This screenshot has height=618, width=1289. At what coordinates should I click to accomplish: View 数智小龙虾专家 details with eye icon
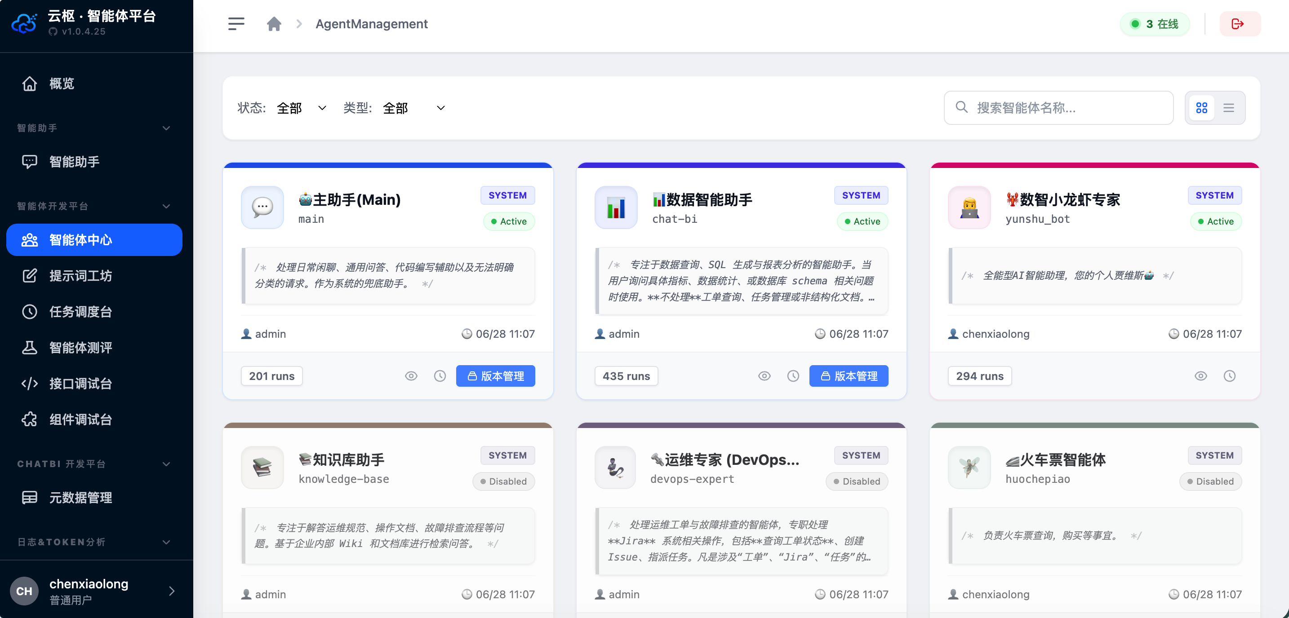(1200, 376)
